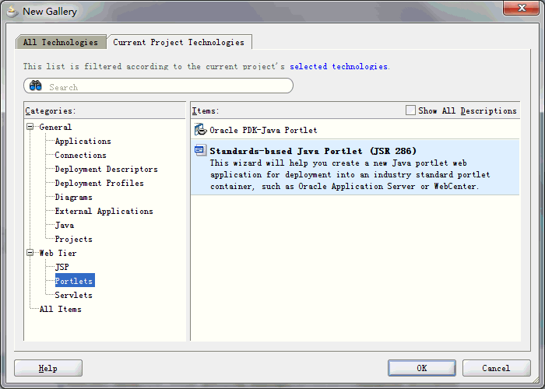Click the OK button
This screenshot has height=389, width=545.
(422, 368)
